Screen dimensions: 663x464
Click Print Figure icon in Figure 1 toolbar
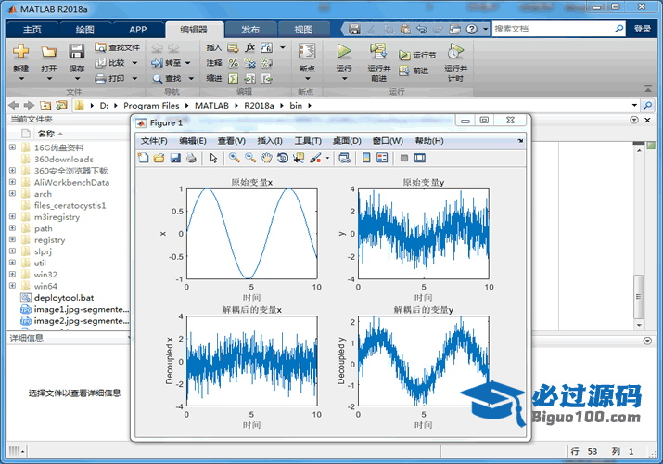(191, 158)
